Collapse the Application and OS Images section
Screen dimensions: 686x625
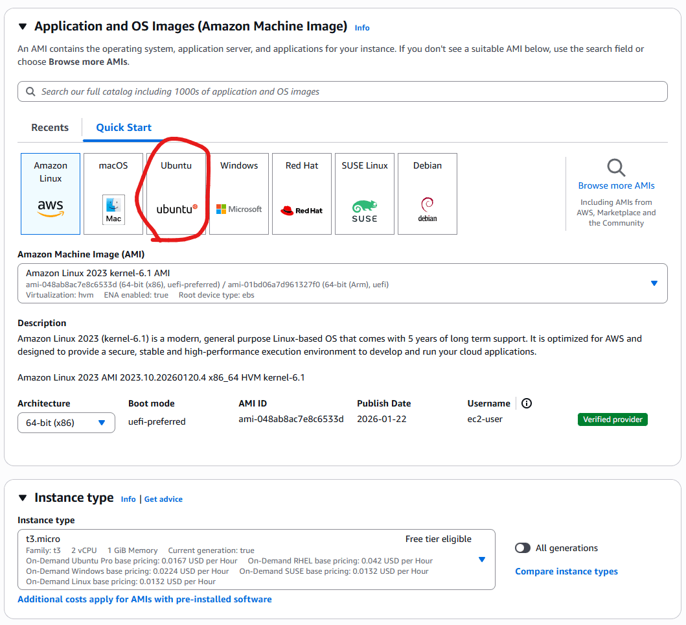[23, 27]
